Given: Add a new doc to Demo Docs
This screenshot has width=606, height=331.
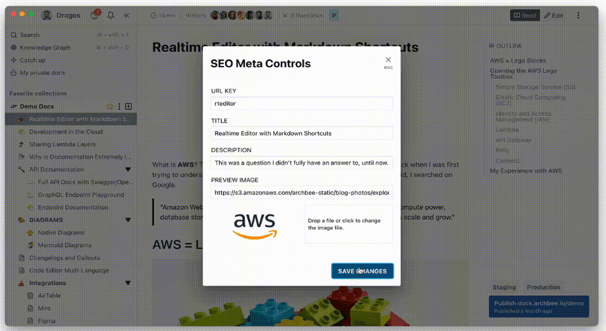Looking at the screenshot, I should (x=128, y=106).
